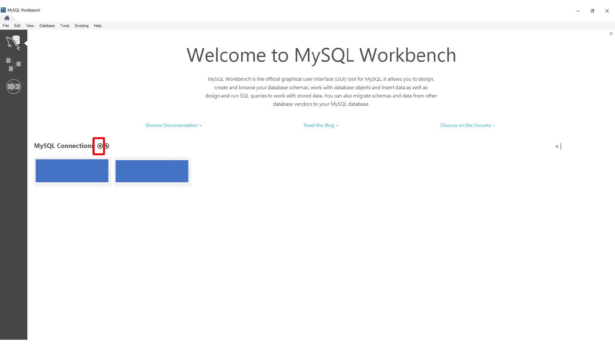Close the MySQL Workbench window
This screenshot has width=615, height=346.
tap(607, 11)
